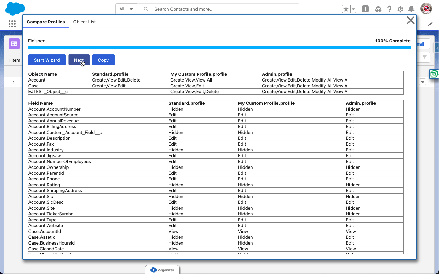Open the All search scope dropdown

126,9
